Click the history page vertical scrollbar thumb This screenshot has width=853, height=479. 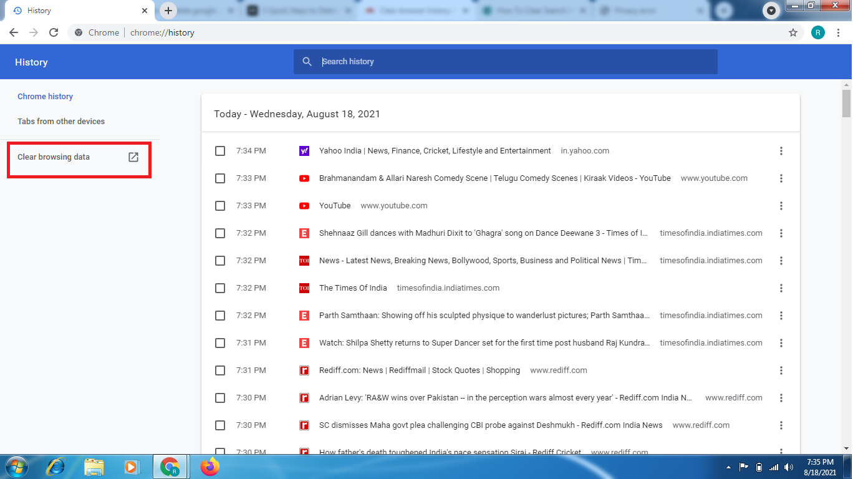click(x=846, y=103)
